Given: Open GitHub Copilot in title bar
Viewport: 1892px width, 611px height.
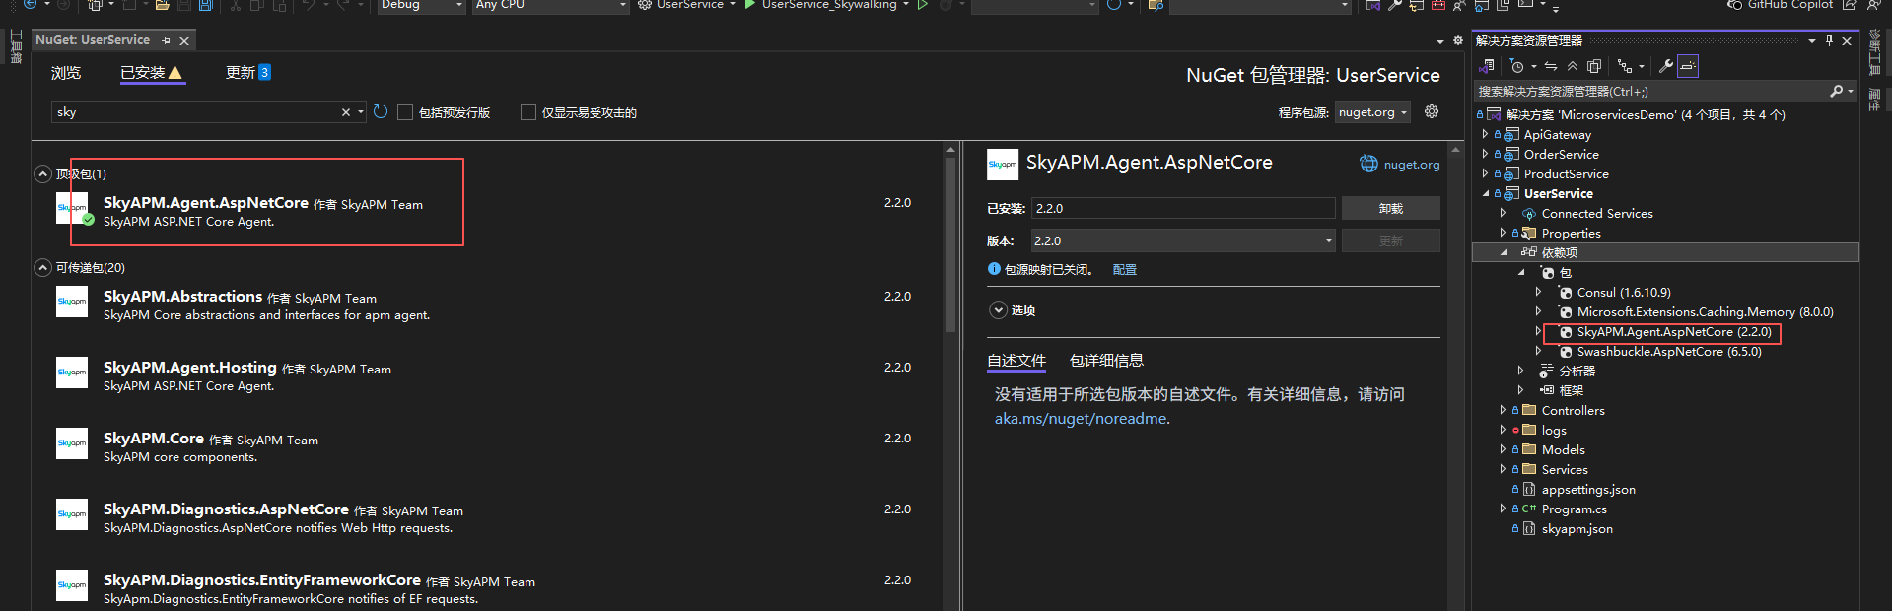Looking at the screenshot, I should tap(1781, 5).
